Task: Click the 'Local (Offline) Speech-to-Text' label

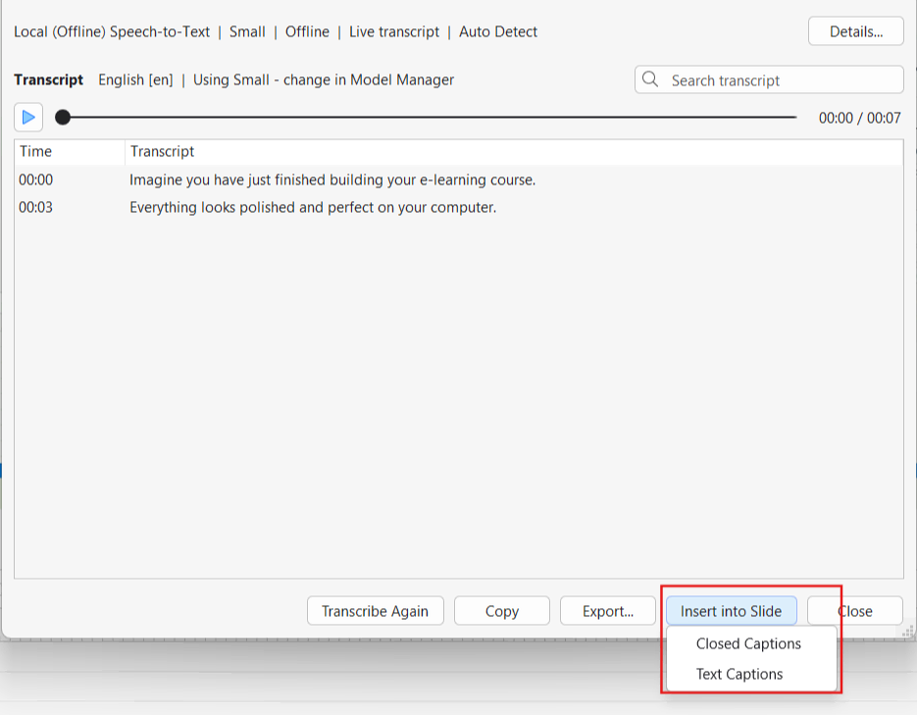Action: 112,31
